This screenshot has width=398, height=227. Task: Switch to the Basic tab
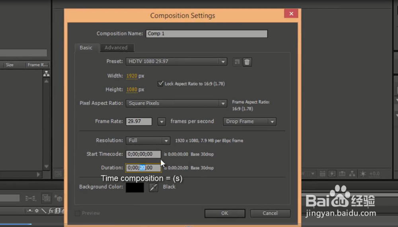click(86, 48)
